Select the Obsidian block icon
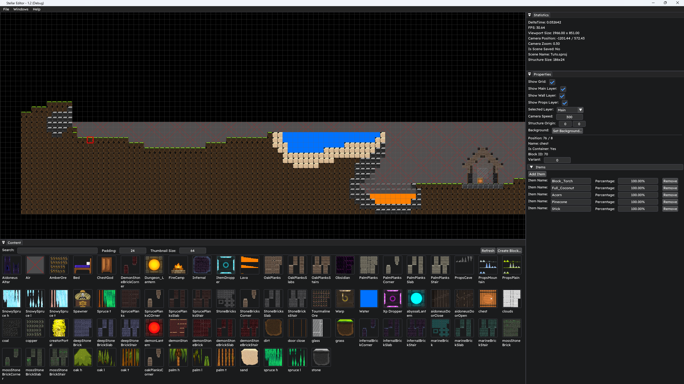The height and width of the screenshot is (384, 684). [x=345, y=265]
